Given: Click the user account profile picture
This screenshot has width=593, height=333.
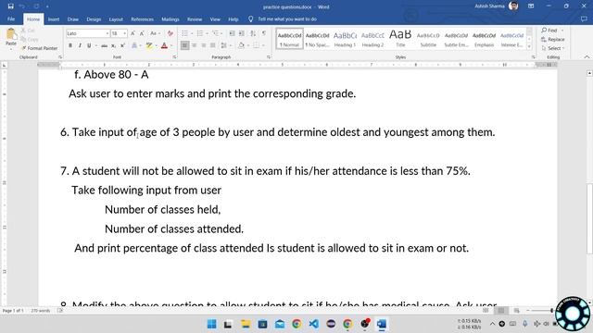Looking at the screenshot, I should click(x=513, y=6).
